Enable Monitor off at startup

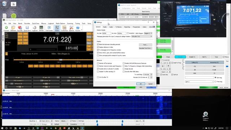coord(98,63)
